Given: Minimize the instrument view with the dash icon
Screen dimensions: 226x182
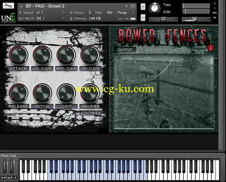Looking at the screenshot, I should tap(215, 8).
